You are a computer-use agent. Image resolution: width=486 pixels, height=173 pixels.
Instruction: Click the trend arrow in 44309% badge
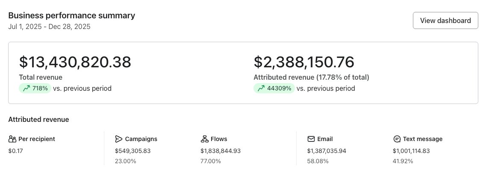261,89
